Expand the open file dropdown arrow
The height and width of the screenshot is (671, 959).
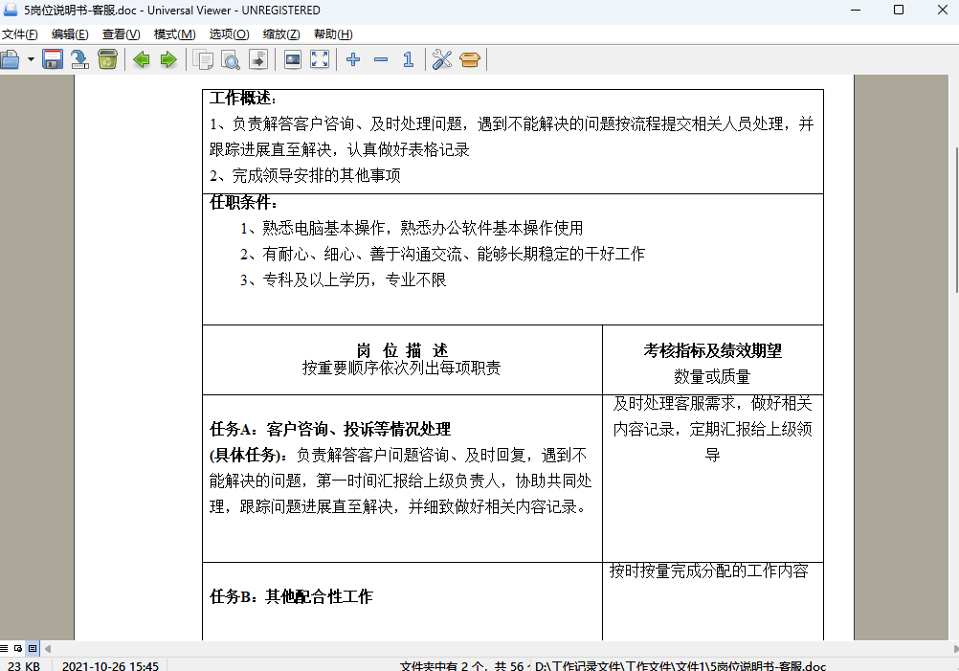pyautogui.click(x=31, y=59)
